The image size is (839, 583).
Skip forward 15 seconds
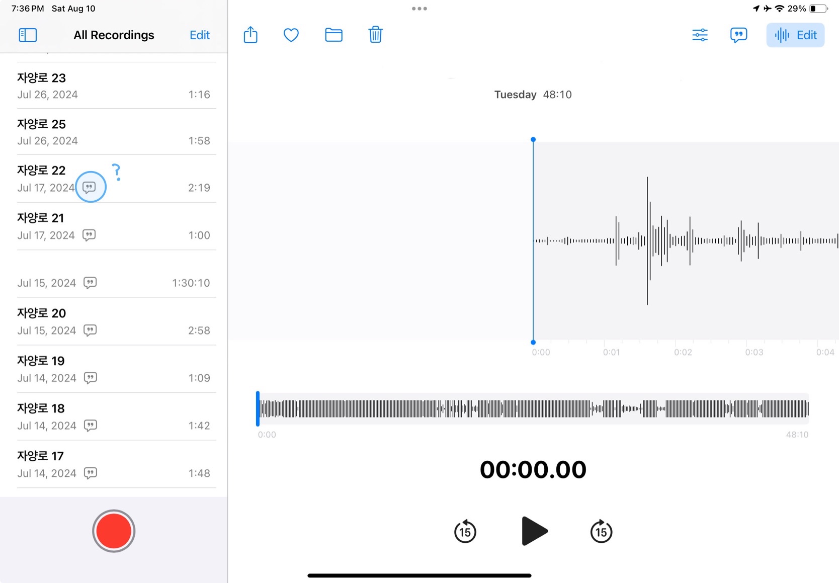point(601,532)
